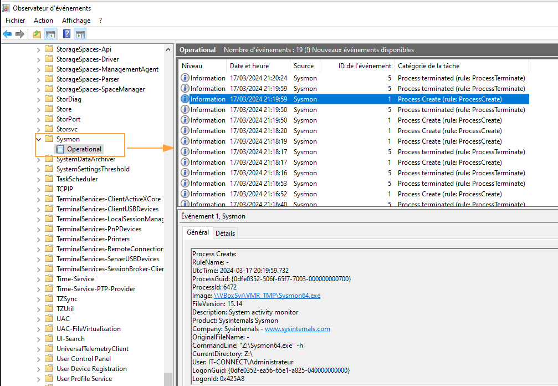This screenshot has width=558, height=386.
Task: Click the Sysmon64.exe image path link
Action: (267, 296)
